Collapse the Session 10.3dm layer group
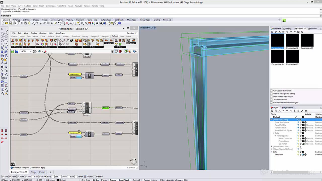The image size is (322, 181). pyautogui.click(x=272, y=120)
